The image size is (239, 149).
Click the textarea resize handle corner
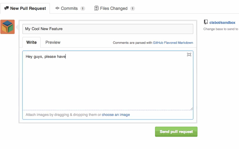(x=191, y=108)
